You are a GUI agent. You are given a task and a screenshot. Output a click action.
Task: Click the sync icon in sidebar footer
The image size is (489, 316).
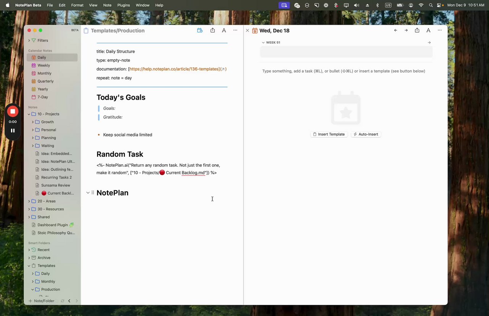click(62, 301)
